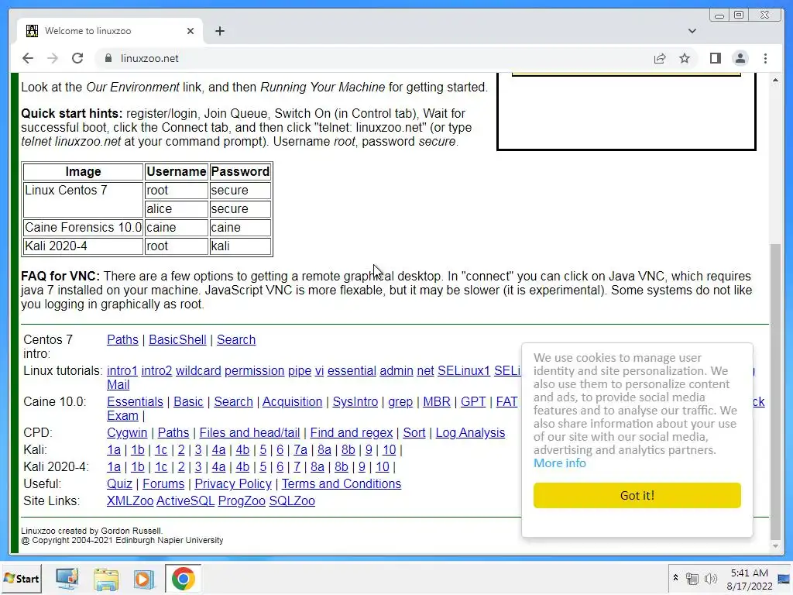Image resolution: width=793 pixels, height=595 pixels.
Task: Open Chrome side panel
Action: pyautogui.click(x=715, y=58)
